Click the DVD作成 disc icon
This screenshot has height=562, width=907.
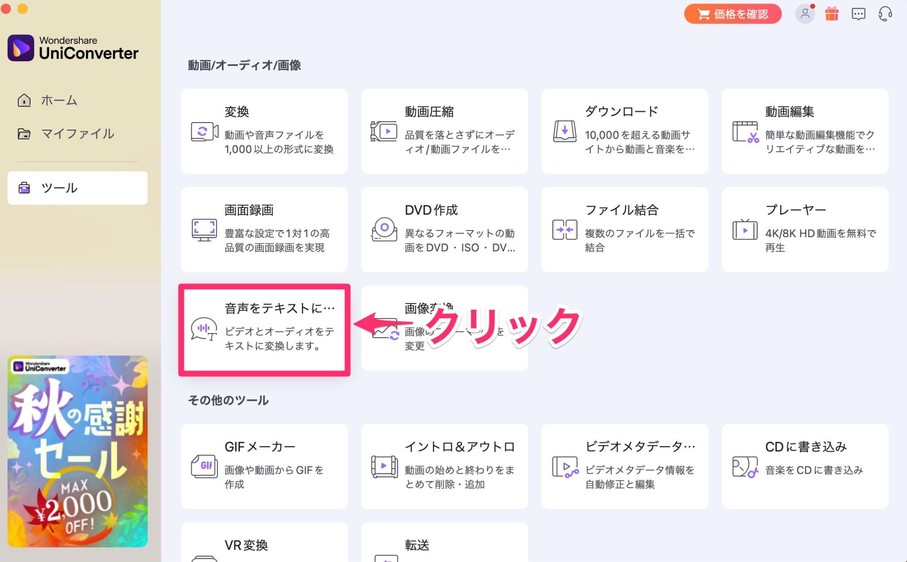[384, 229]
